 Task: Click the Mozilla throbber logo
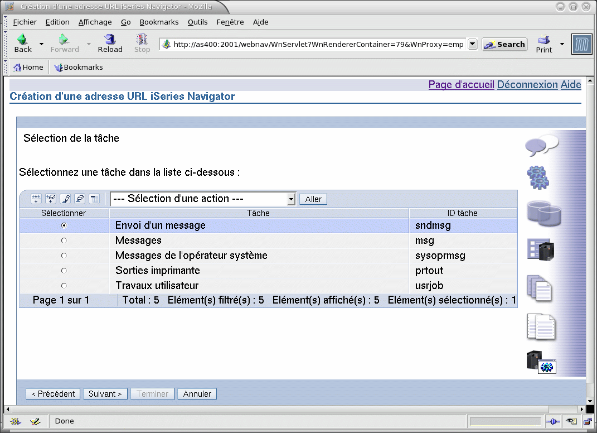pos(581,44)
